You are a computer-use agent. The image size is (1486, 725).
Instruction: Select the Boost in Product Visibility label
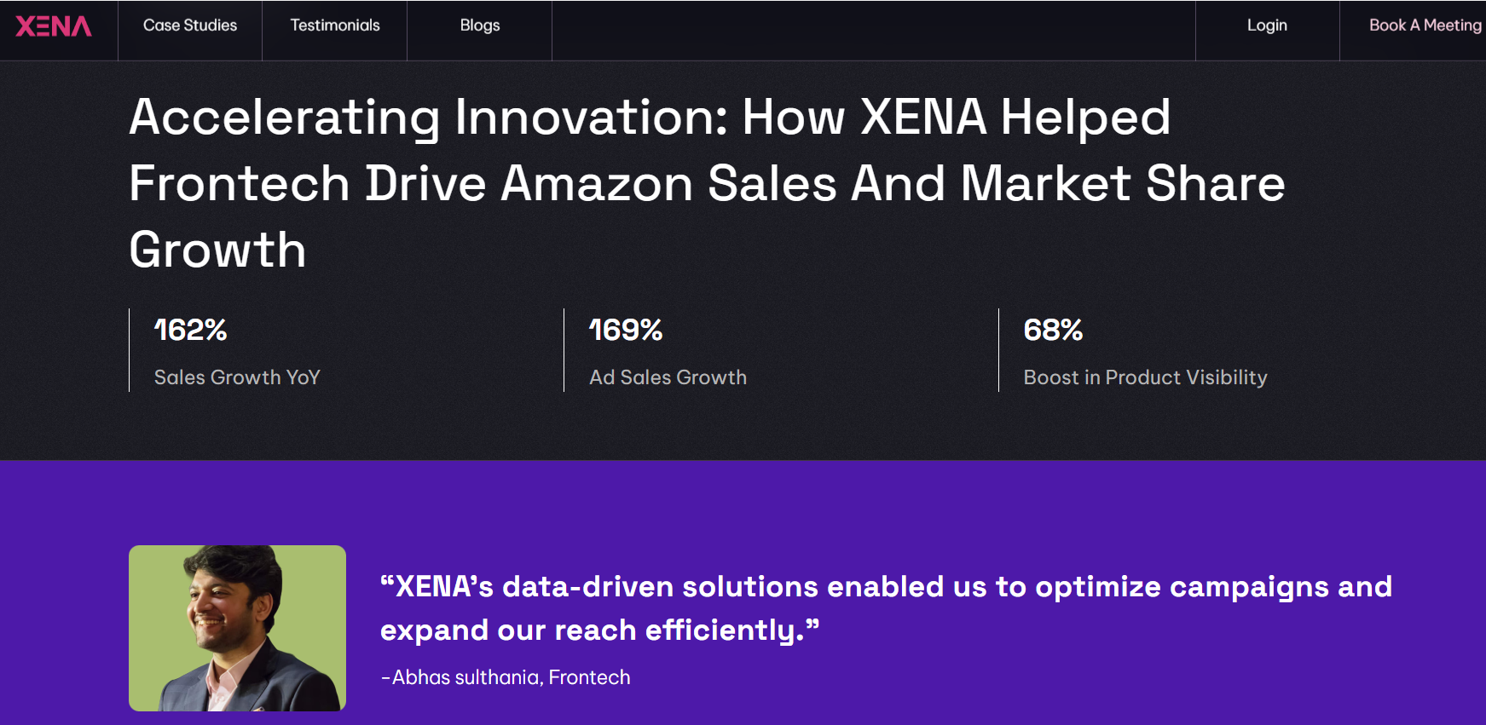click(1145, 377)
